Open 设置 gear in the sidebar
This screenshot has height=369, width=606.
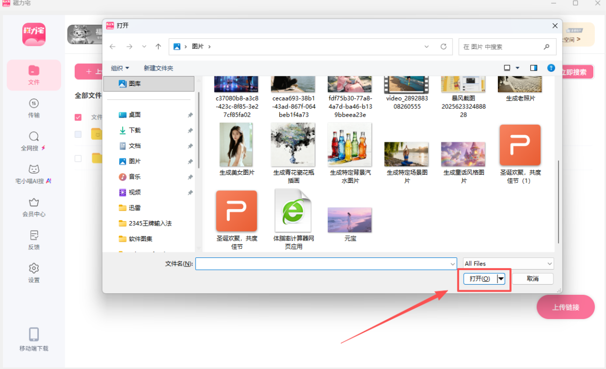pos(34,273)
